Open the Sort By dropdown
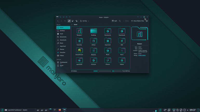This screenshot has width=200, height=112. point(85,21)
